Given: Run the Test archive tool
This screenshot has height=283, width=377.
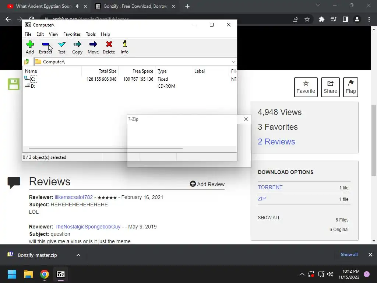Looking at the screenshot, I should tap(61, 47).
